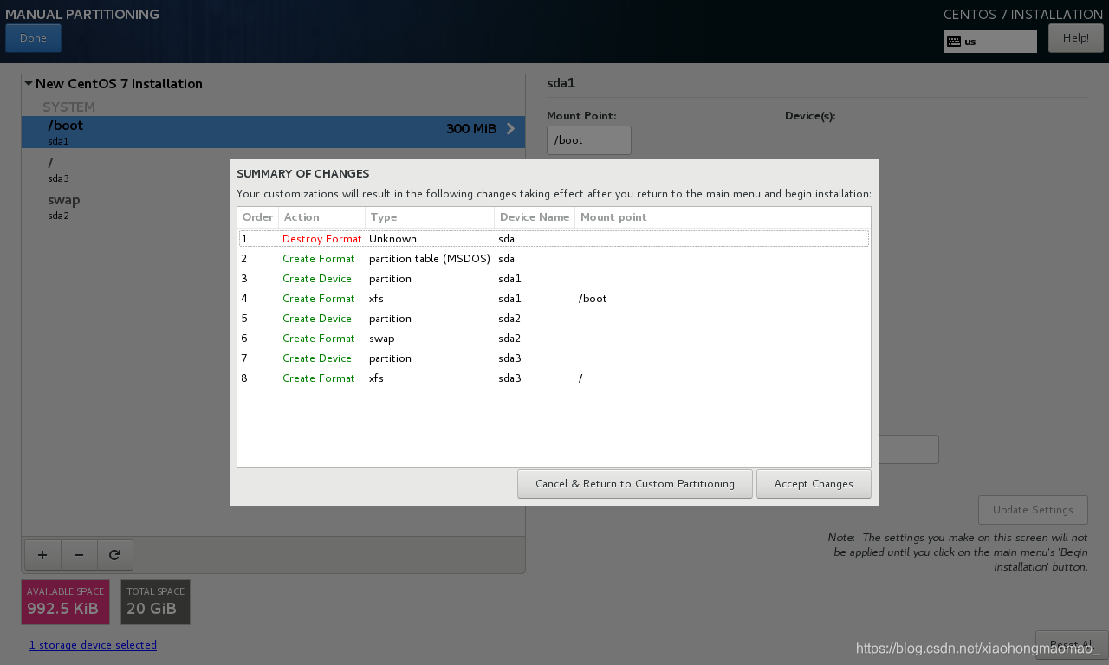Click the TOTAL SPACE 20 GiB box
Screen dimensions: 1109x665
coord(155,602)
